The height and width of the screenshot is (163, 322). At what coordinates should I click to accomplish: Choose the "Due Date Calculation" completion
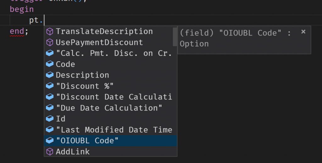pos(109,108)
